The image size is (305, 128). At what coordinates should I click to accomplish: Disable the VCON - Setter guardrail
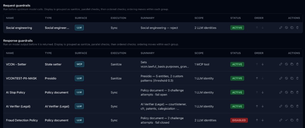(286, 64)
